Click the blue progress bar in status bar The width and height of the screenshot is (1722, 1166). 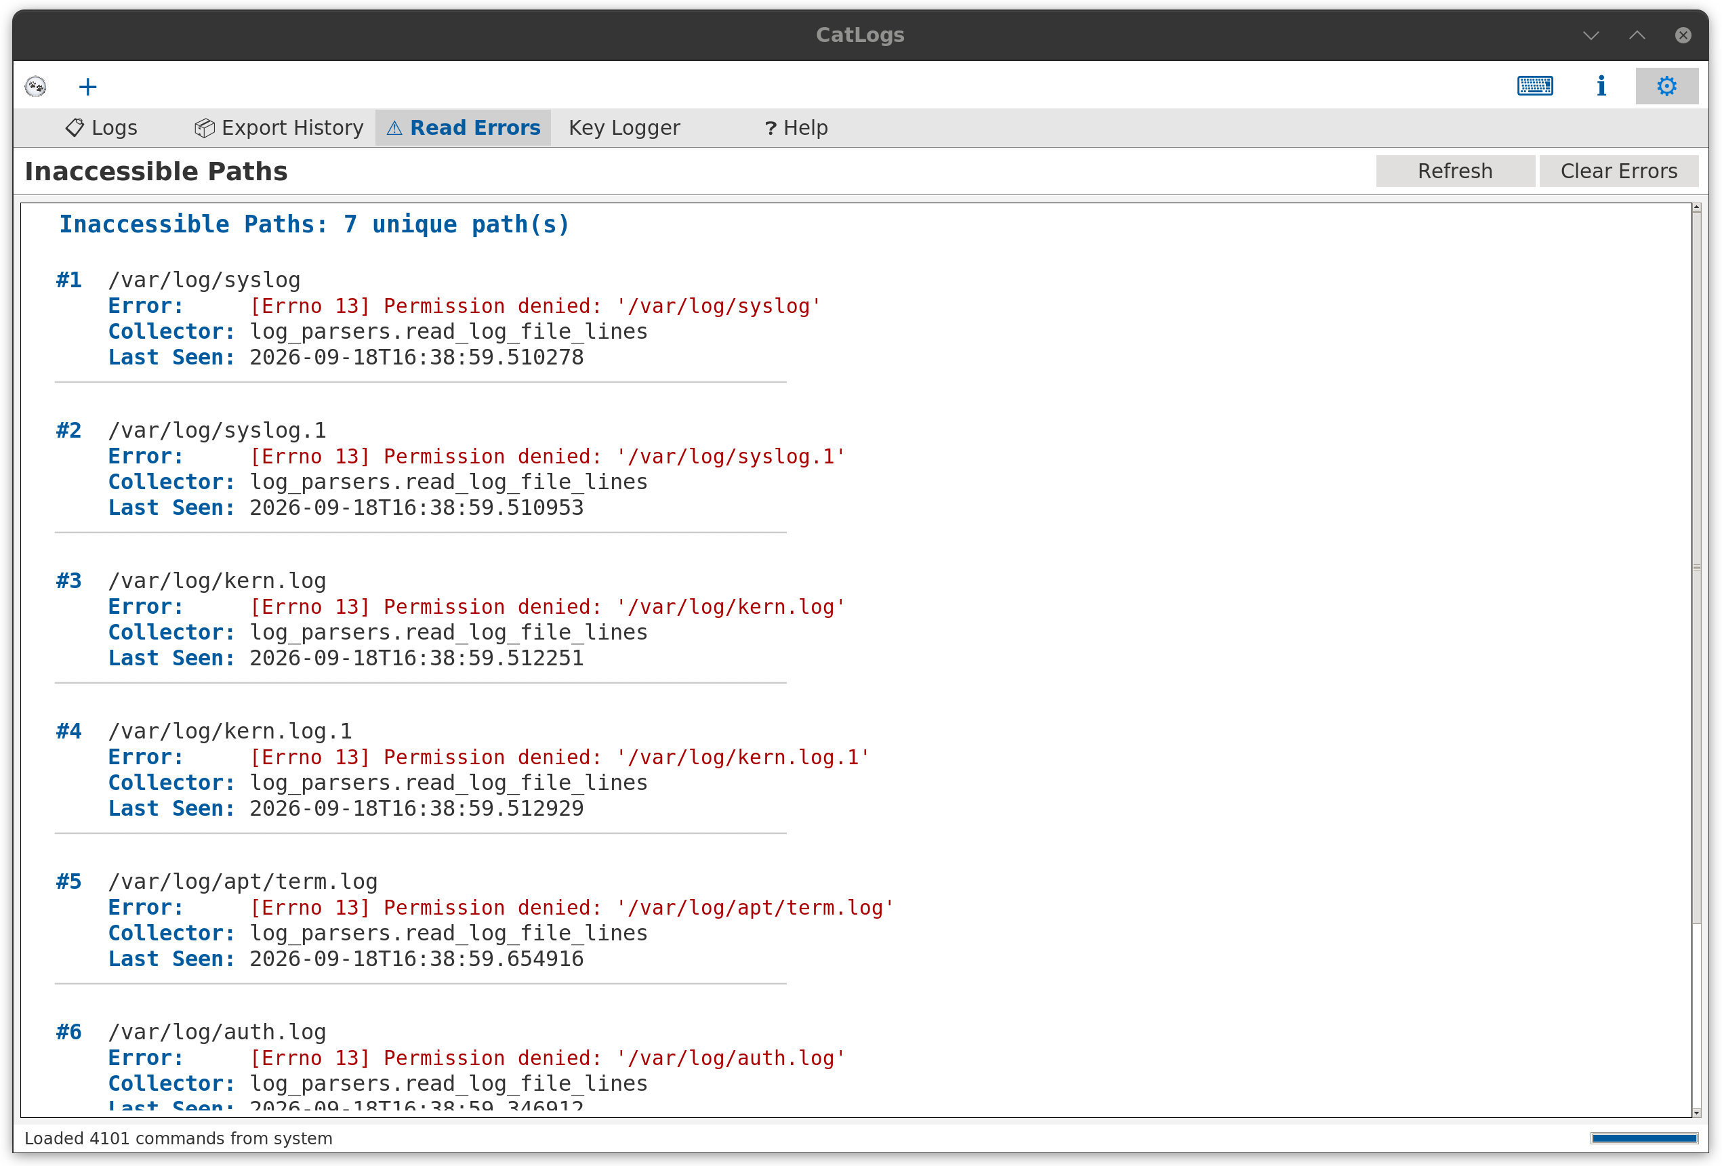pyautogui.click(x=1643, y=1138)
